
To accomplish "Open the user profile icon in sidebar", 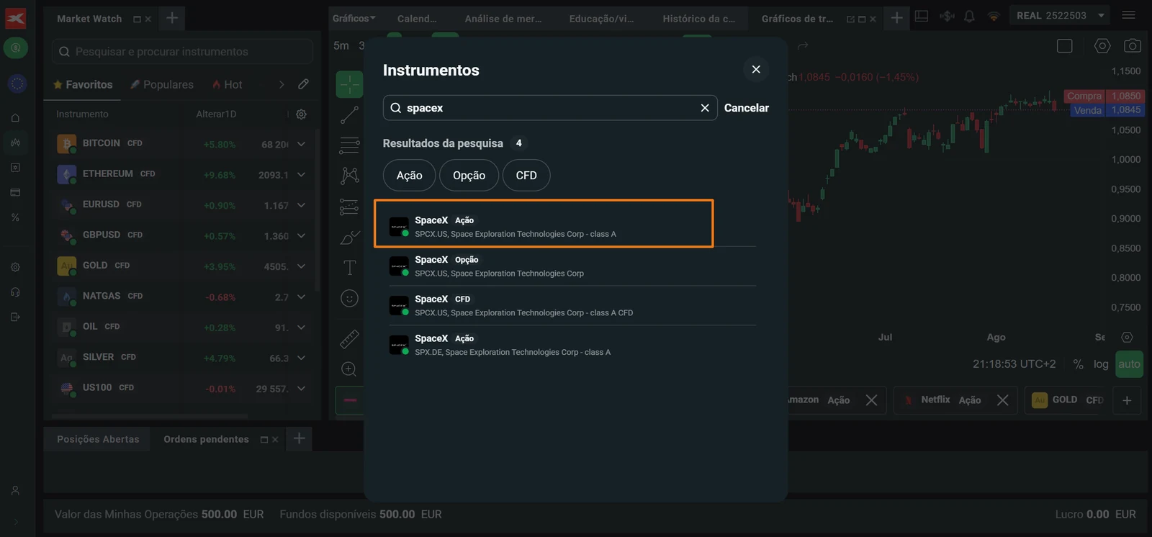I will pyautogui.click(x=15, y=491).
